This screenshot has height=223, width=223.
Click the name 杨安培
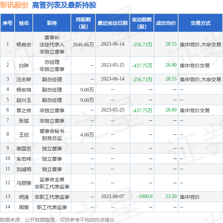pos(24,90)
